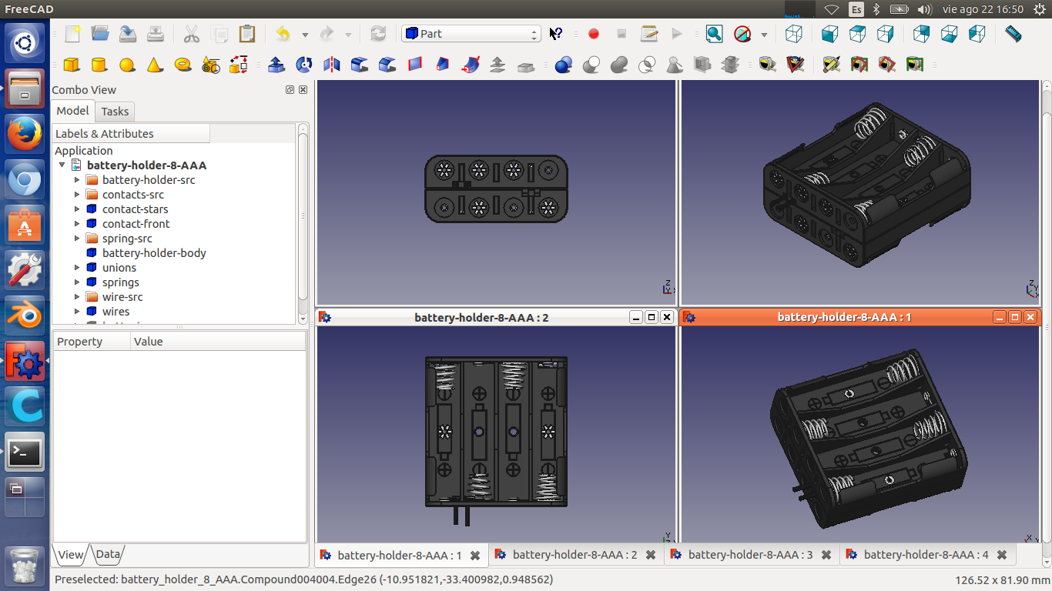Screen dimensions: 1052x591
Task: Apply Boolean union (fuse) tool
Action: [x=619, y=65]
